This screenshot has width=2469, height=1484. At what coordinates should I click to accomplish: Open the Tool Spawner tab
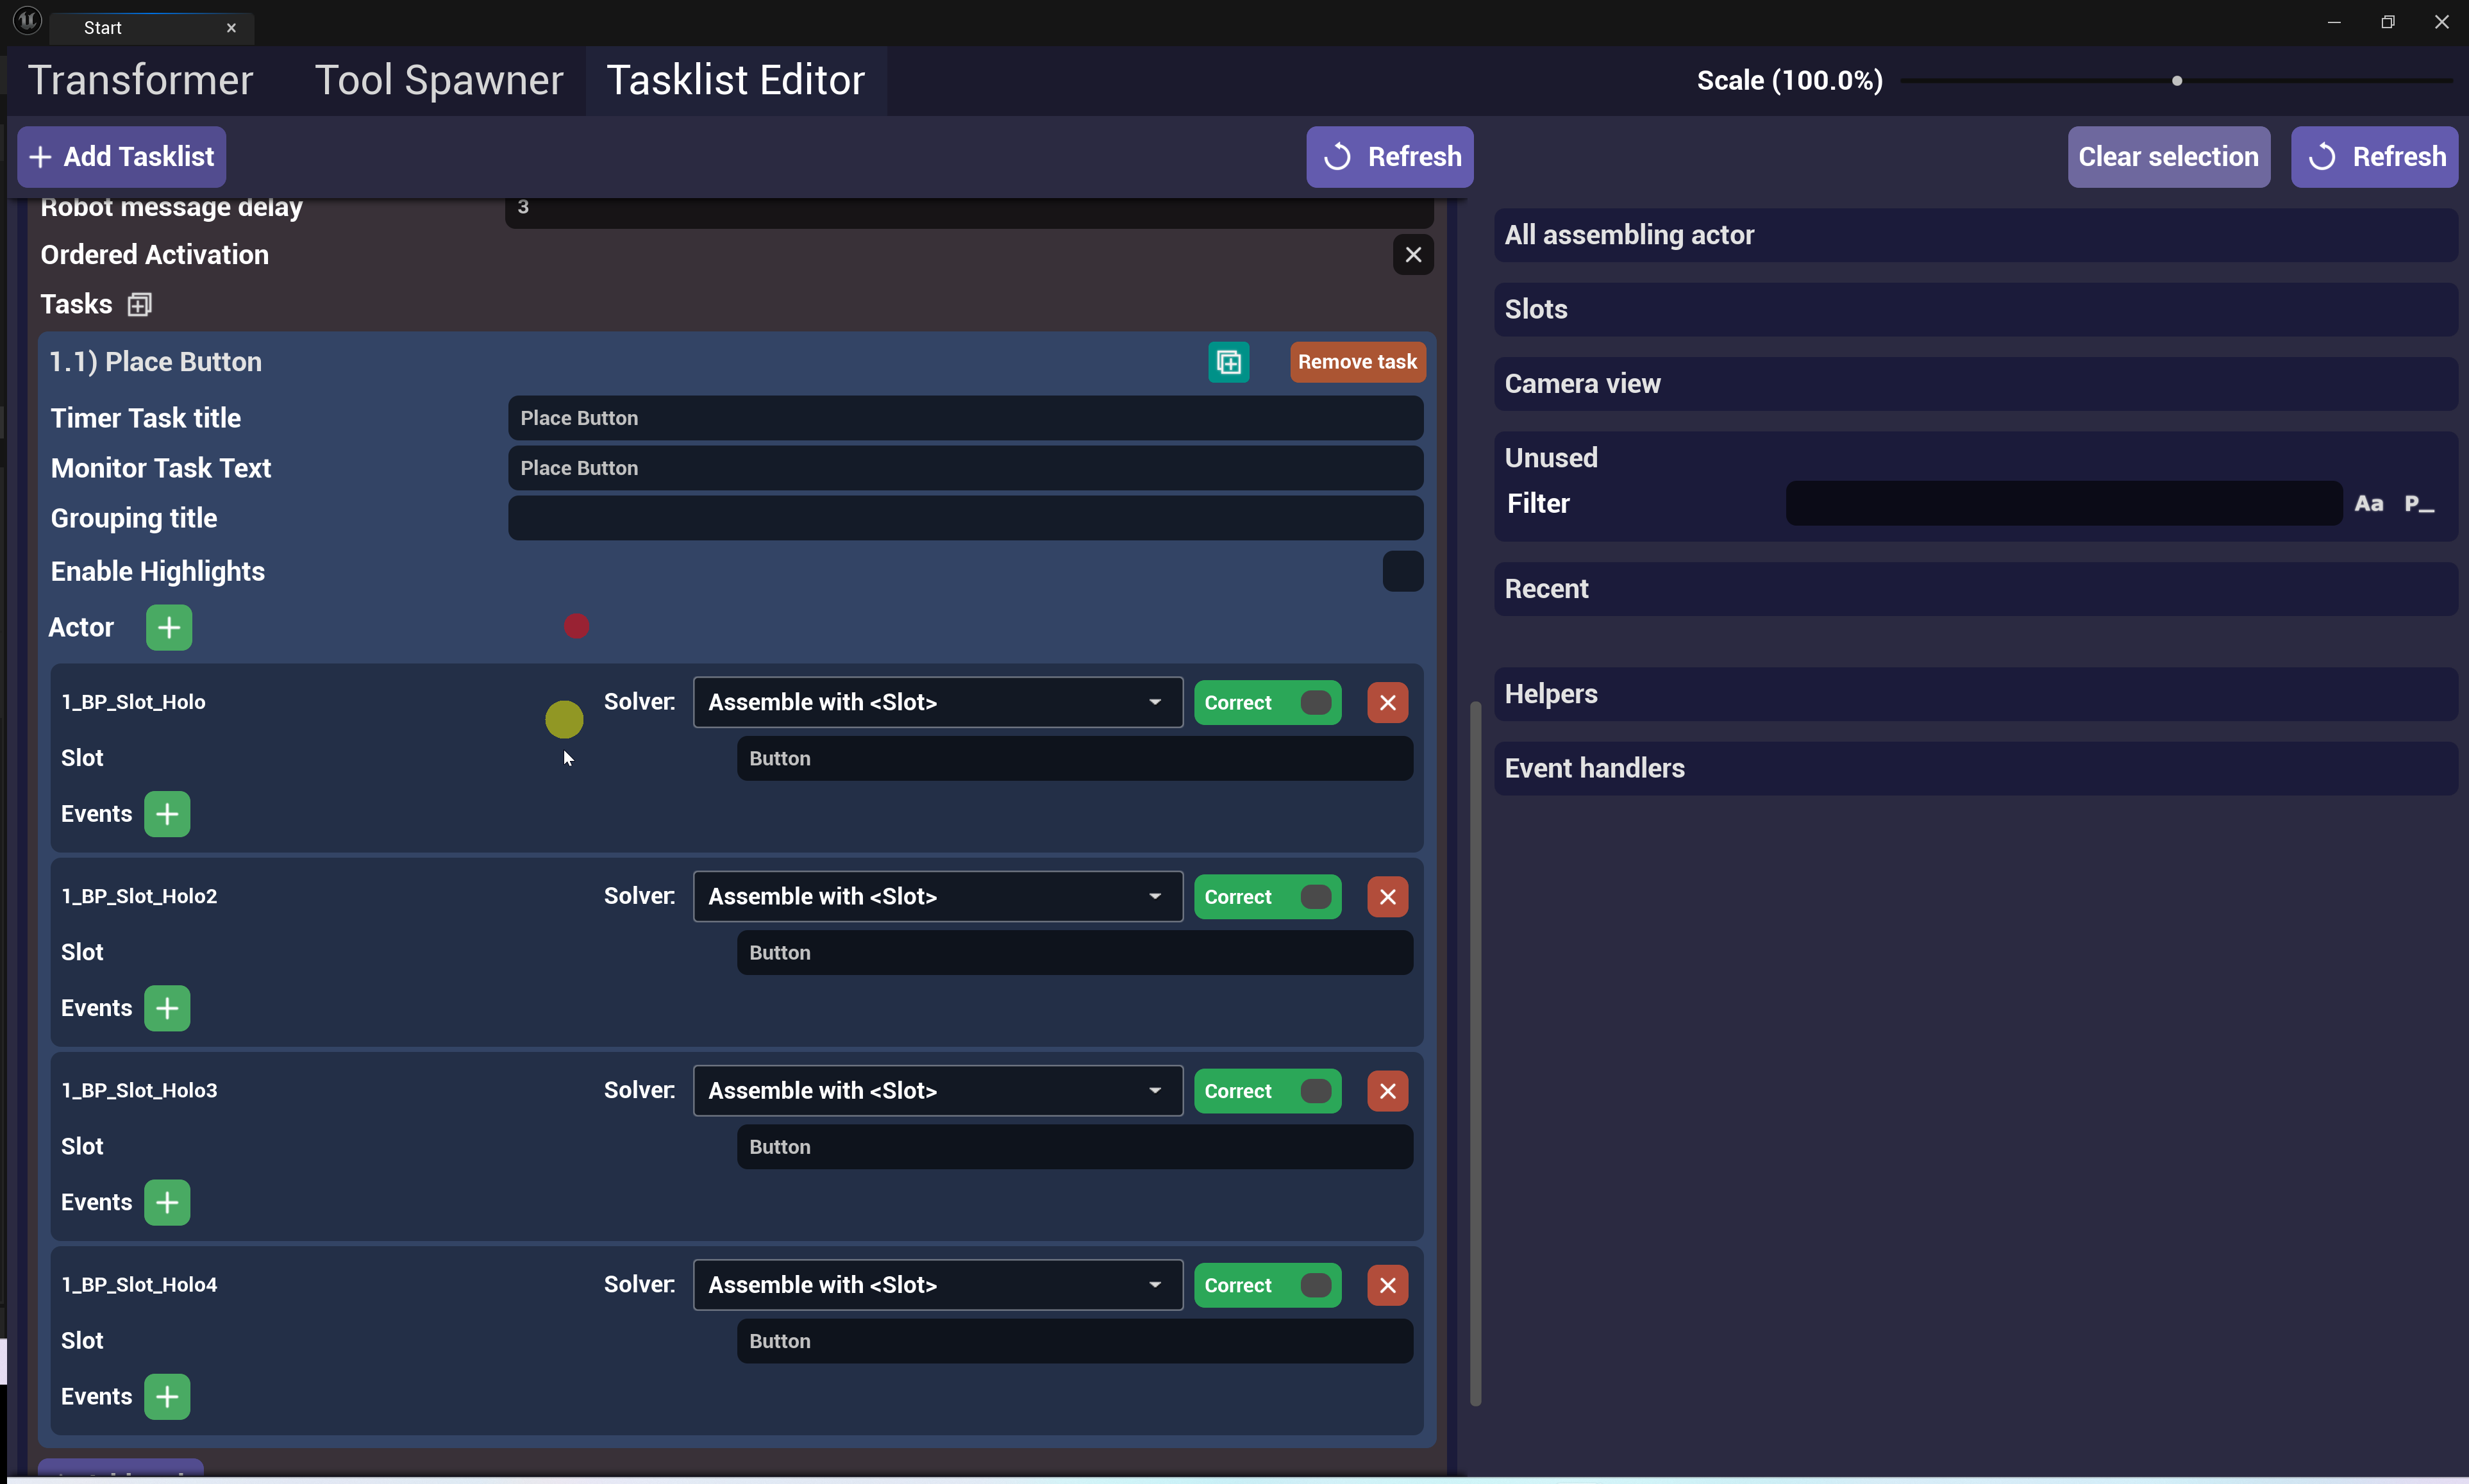439,80
